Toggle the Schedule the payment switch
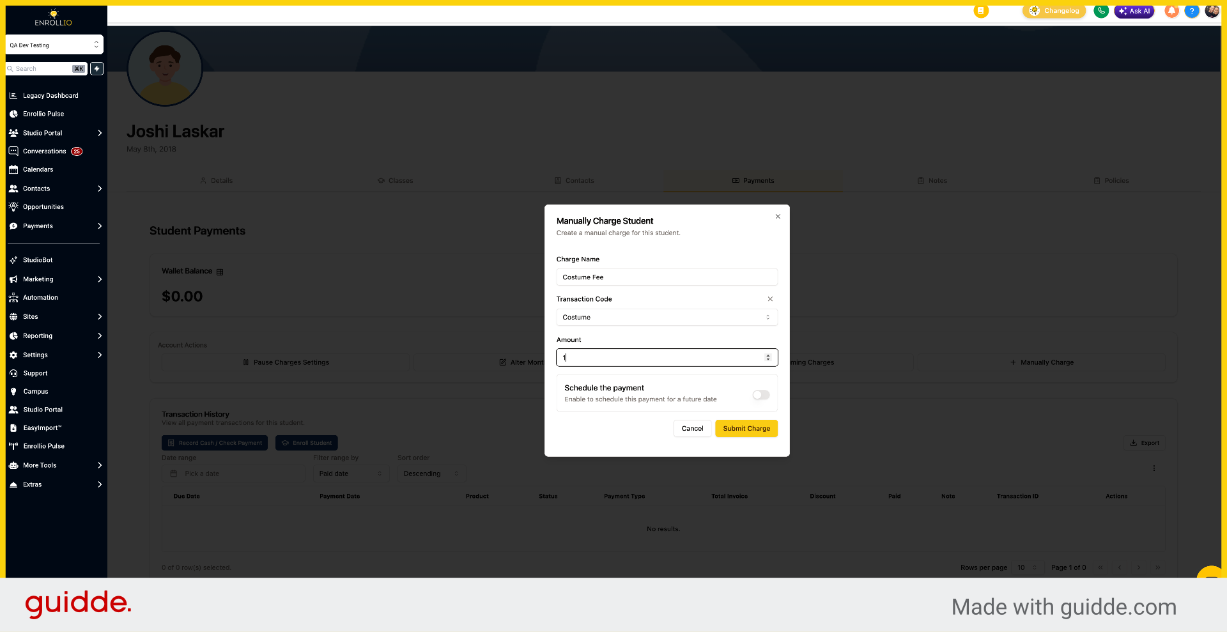Viewport: 1227px width, 632px height. point(761,395)
